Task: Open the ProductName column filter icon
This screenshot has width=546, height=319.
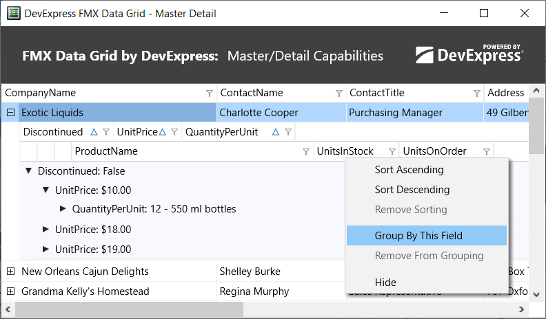Action: click(x=305, y=152)
